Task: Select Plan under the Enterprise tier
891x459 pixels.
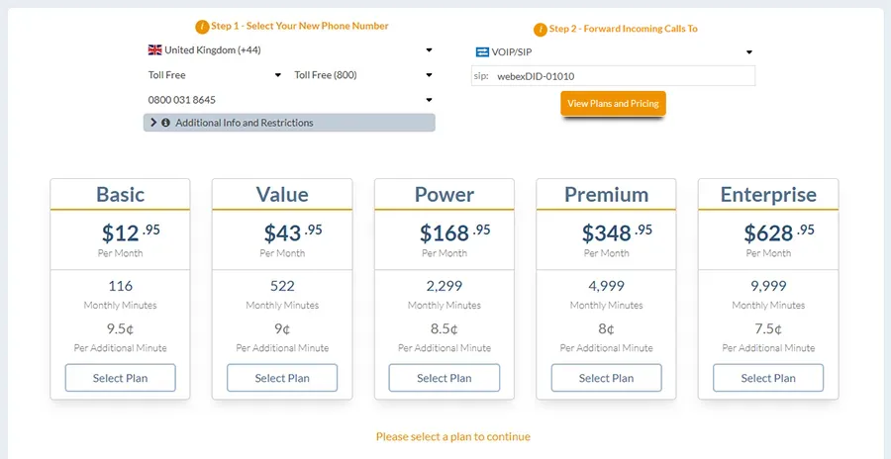Action: coord(768,378)
